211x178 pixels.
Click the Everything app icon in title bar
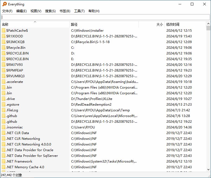(4, 4)
